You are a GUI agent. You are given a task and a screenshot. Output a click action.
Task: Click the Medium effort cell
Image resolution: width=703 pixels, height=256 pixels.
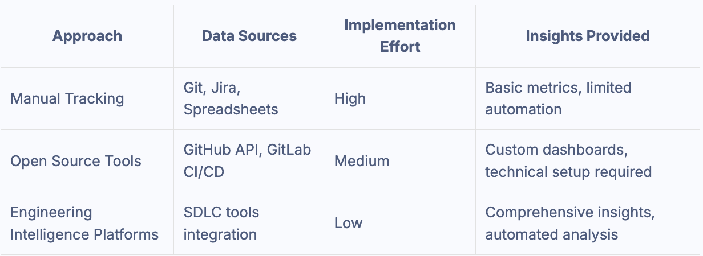tap(362, 161)
